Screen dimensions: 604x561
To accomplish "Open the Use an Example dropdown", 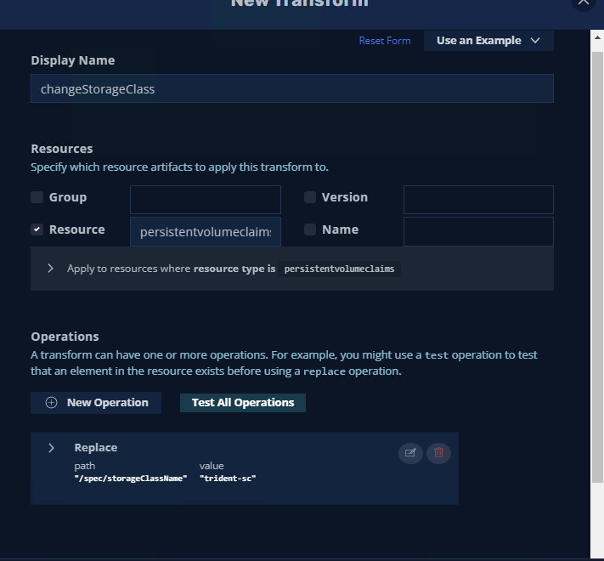I will pyautogui.click(x=488, y=41).
